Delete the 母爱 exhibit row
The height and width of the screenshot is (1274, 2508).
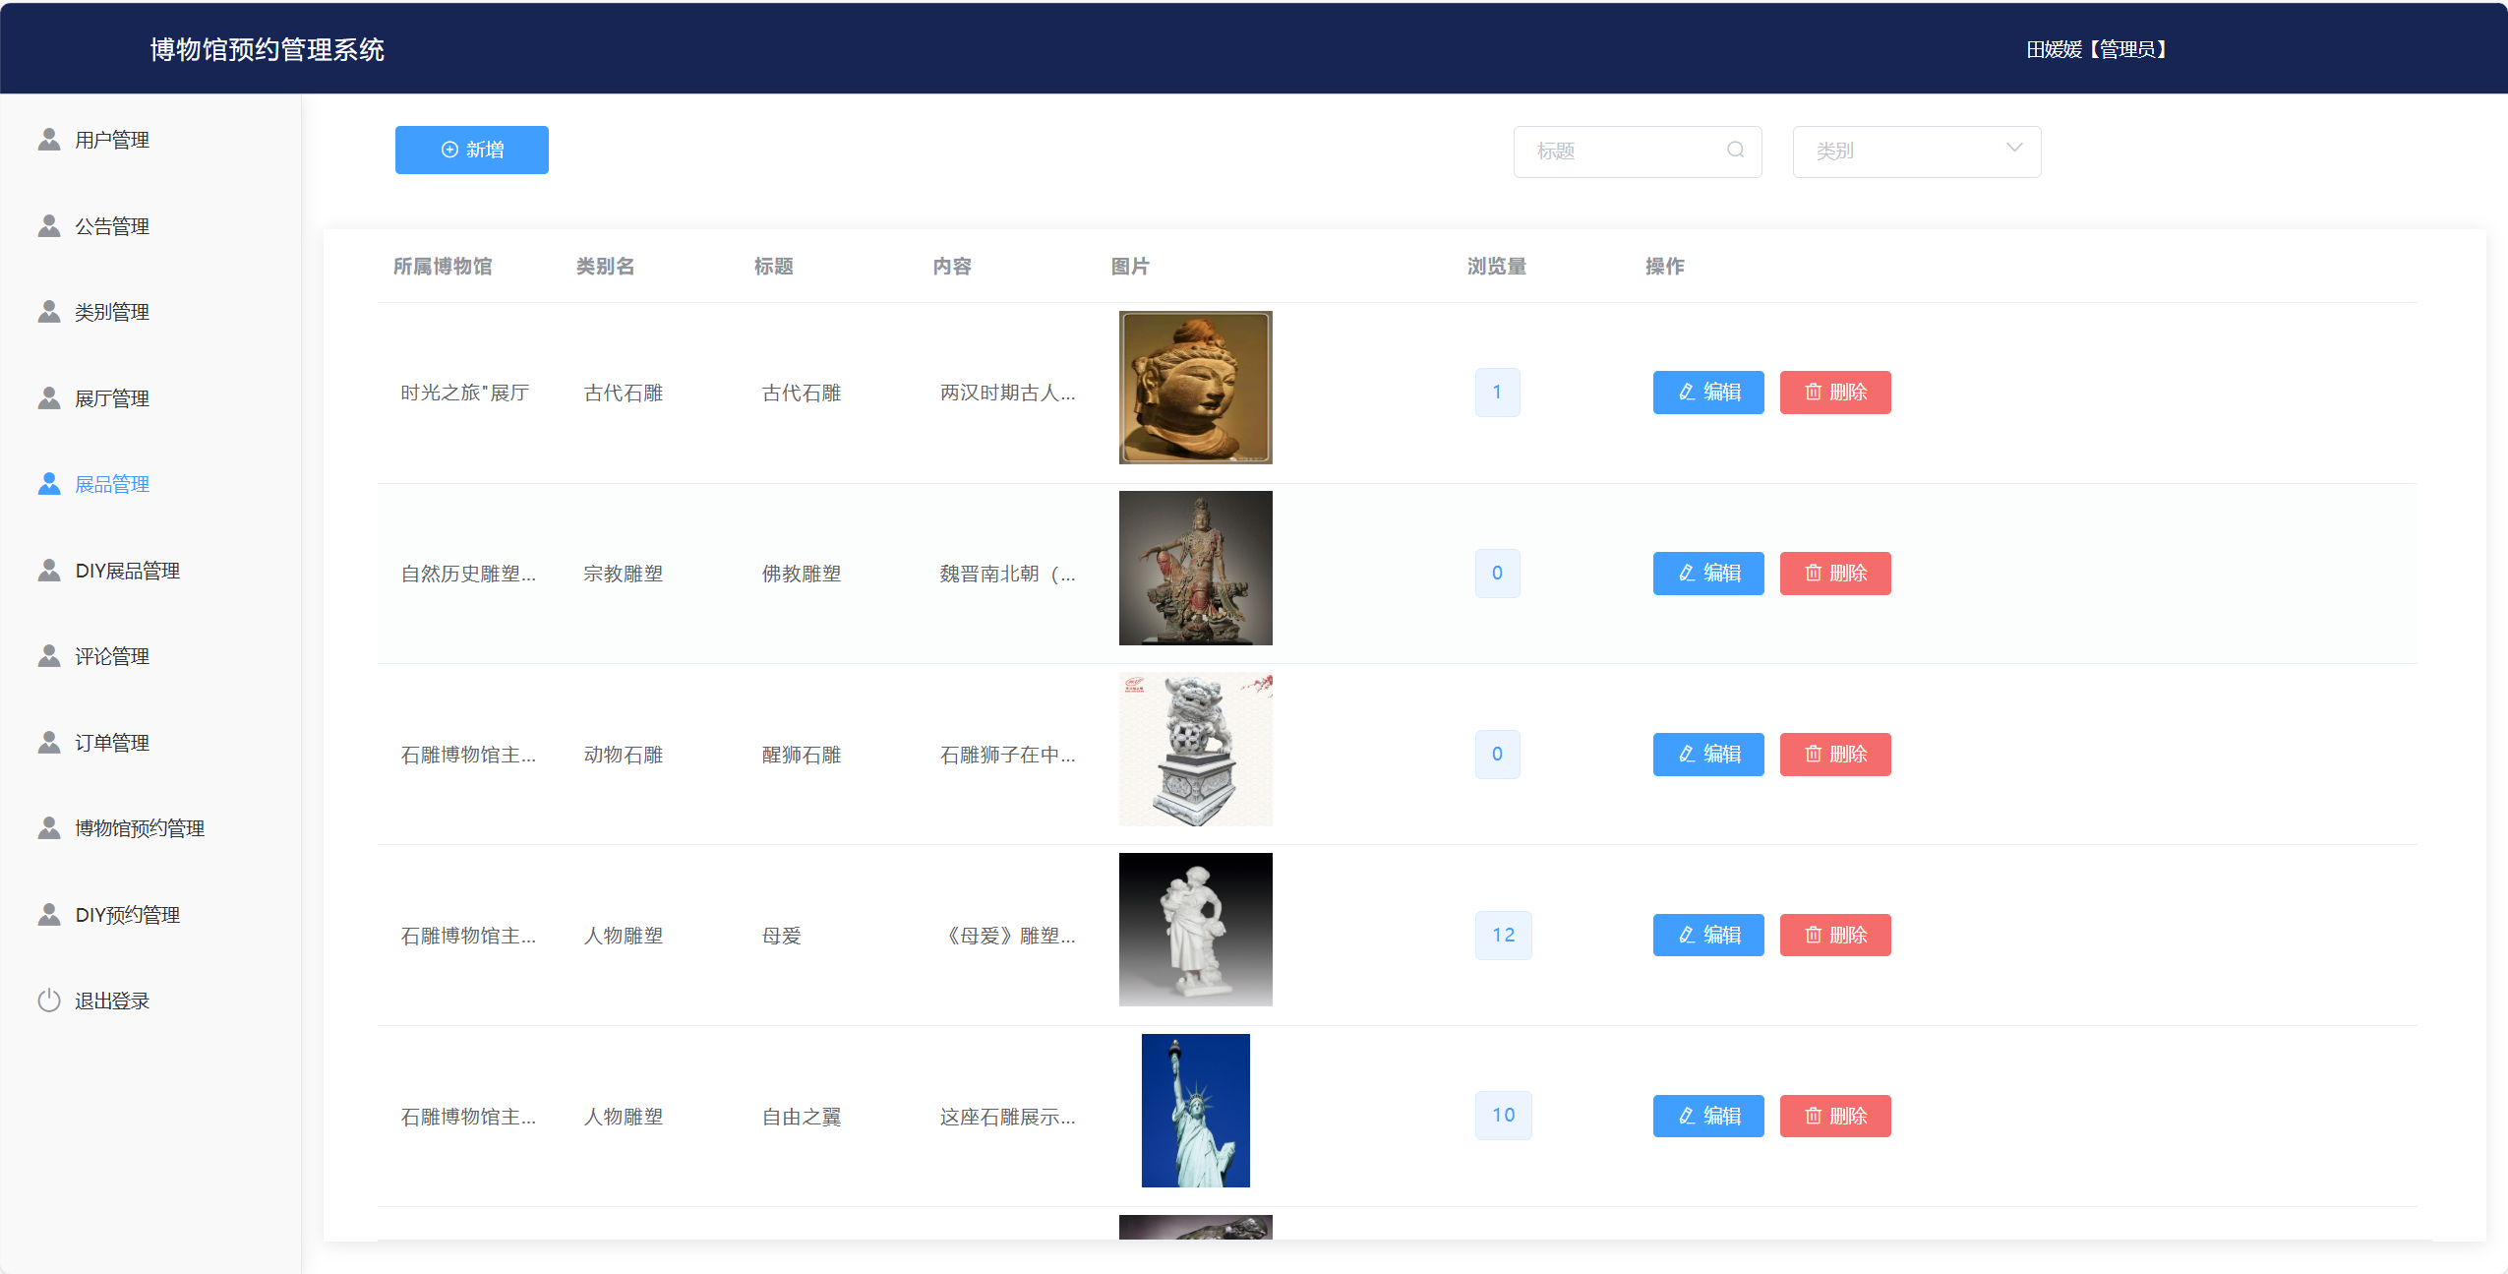(x=1834, y=935)
